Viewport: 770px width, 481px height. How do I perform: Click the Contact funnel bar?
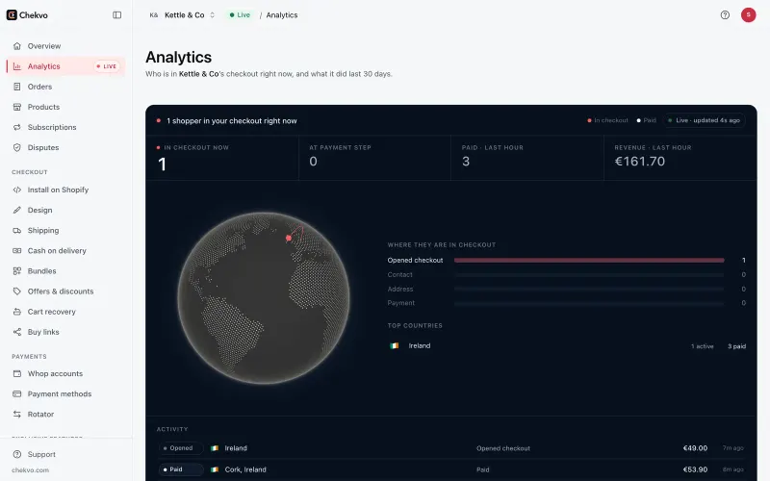pyautogui.click(x=589, y=275)
